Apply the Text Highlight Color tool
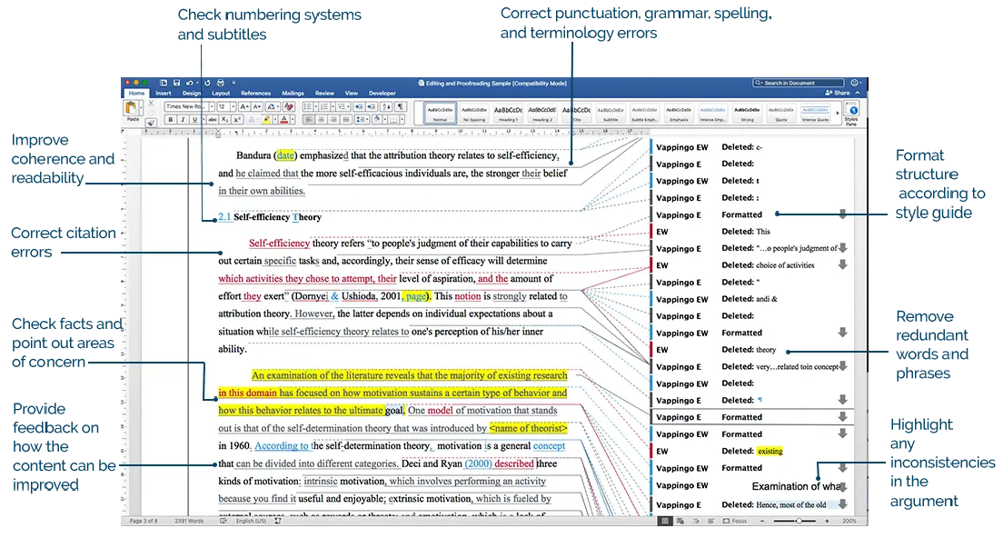This screenshot has width=1003, height=538. coord(267,118)
